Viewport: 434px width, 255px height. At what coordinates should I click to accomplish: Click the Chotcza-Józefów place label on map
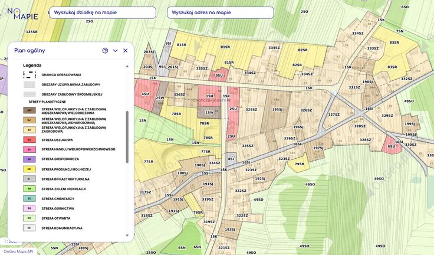point(208,101)
